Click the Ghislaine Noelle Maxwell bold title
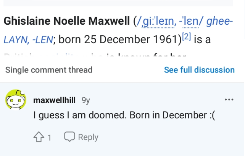245x156 pixels. coord(67,21)
